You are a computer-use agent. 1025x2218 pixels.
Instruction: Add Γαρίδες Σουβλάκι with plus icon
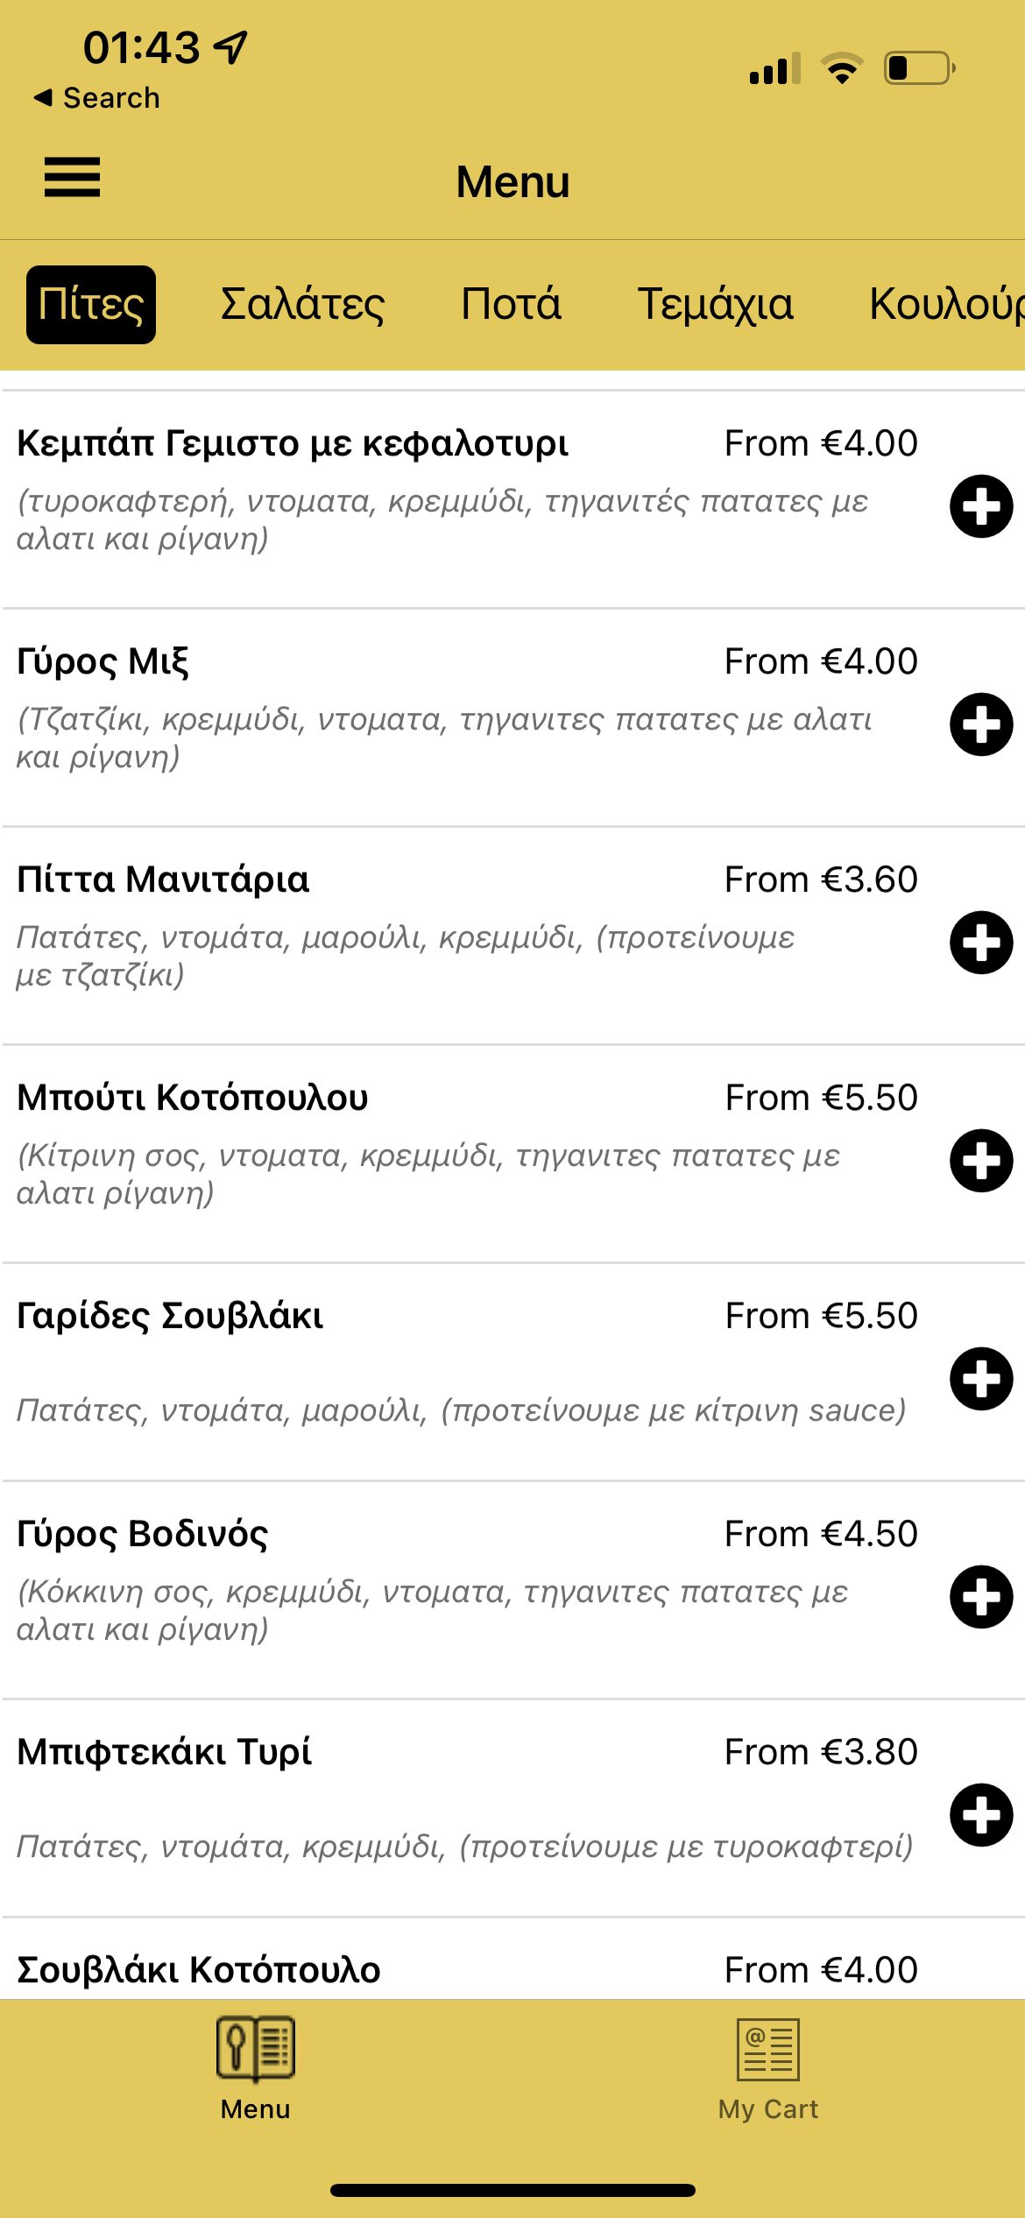pyautogui.click(x=981, y=1379)
